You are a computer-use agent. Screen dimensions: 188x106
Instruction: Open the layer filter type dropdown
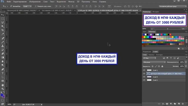pos(150,58)
